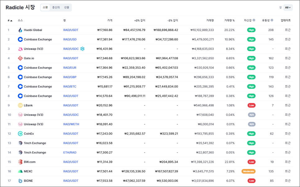300x187 pixels.
Task: Click the volume ₩11,398,321,226
Action: (202, 162)
